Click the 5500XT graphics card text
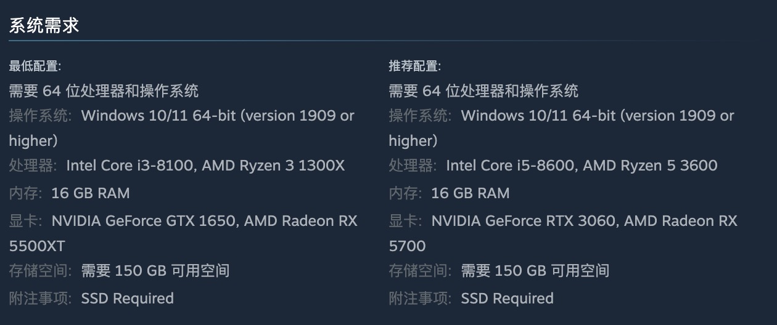 [x=37, y=246]
